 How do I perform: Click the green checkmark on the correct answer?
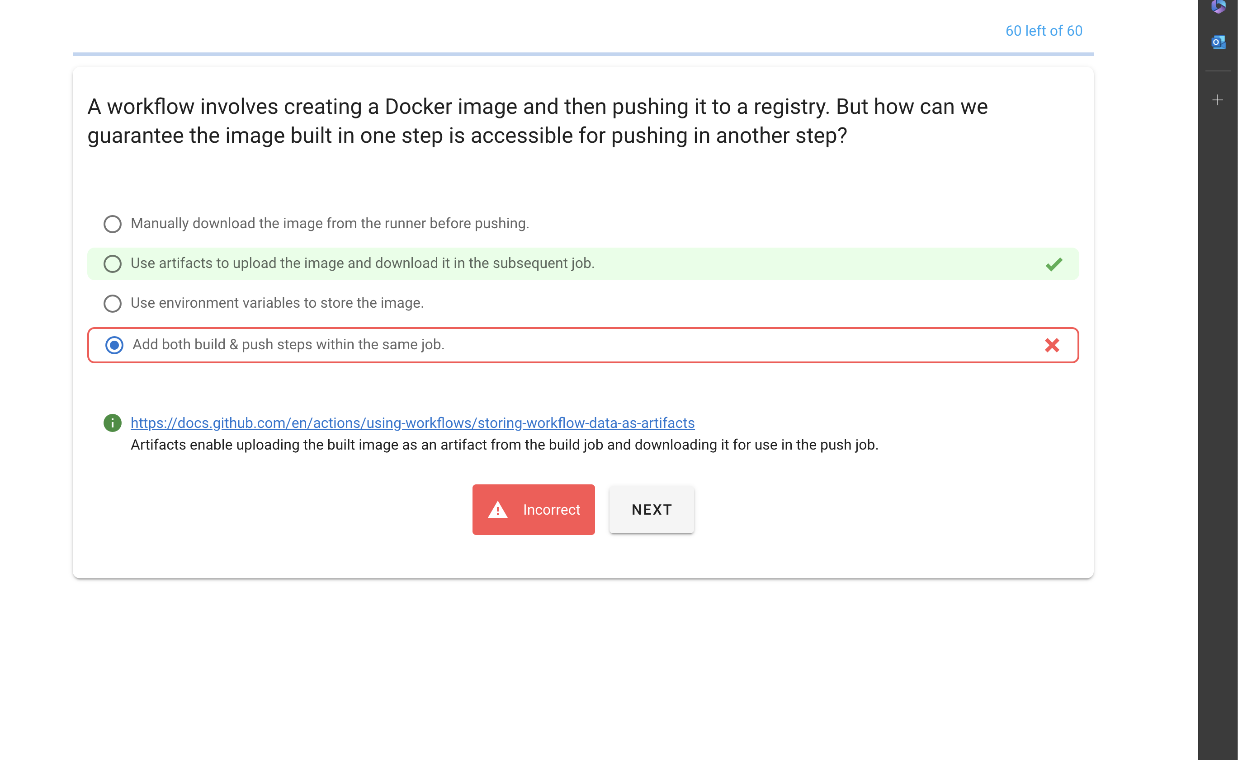coord(1054,264)
